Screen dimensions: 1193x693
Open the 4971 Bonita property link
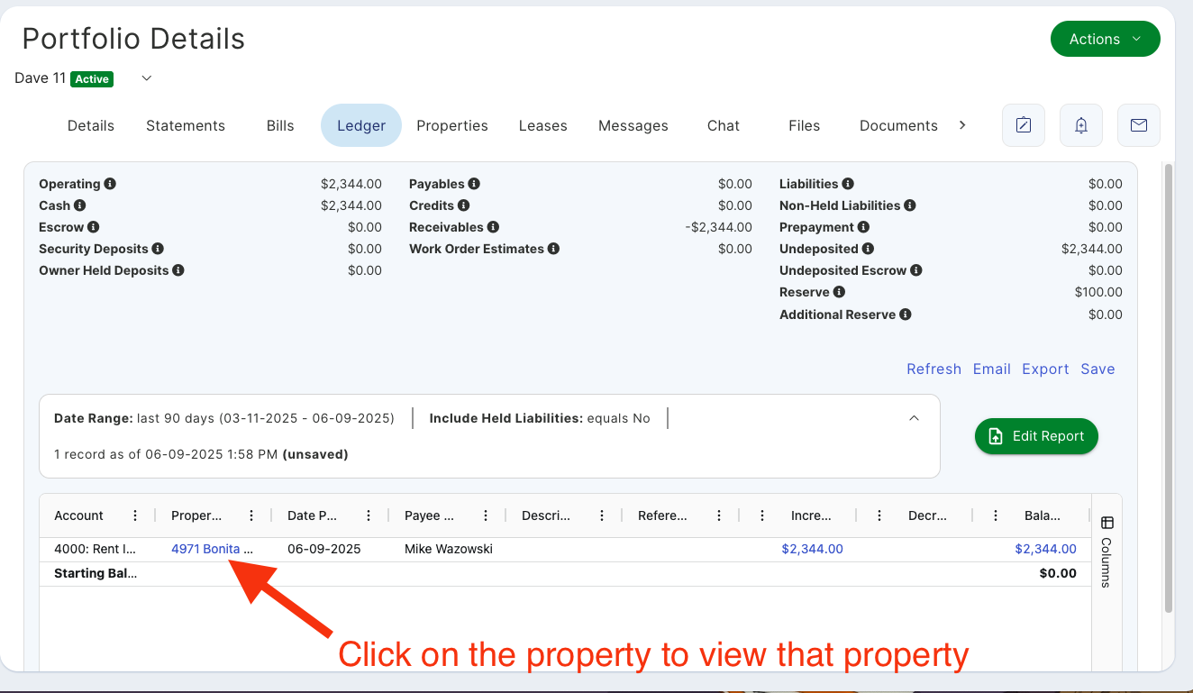(212, 549)
